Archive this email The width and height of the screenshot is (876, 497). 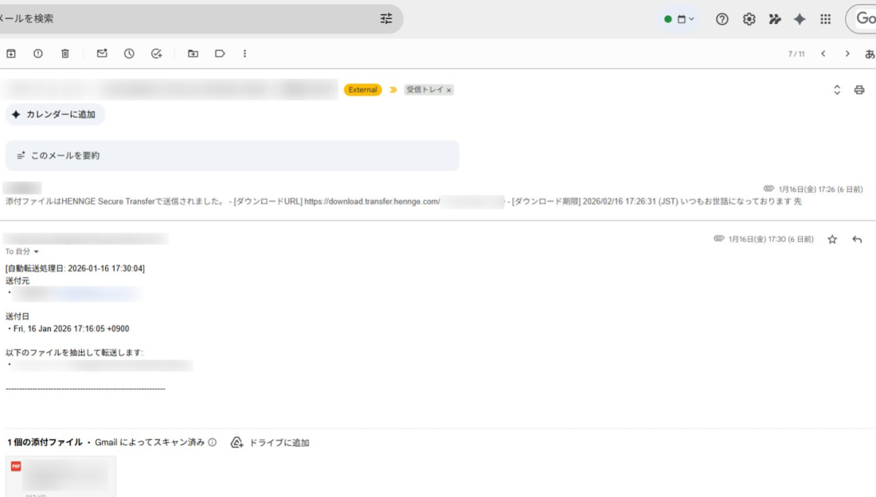(x=11, y=53)
